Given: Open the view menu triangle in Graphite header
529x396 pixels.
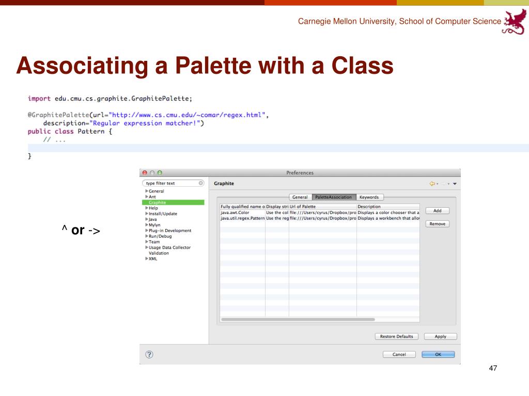Looking at the screenshot, I should (455, 184).
